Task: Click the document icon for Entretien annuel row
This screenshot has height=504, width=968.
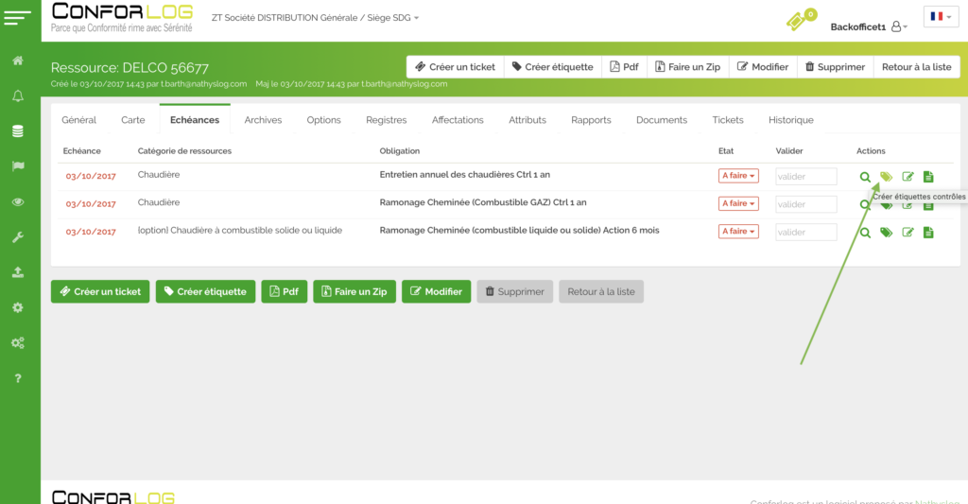Action: point(928,177)
